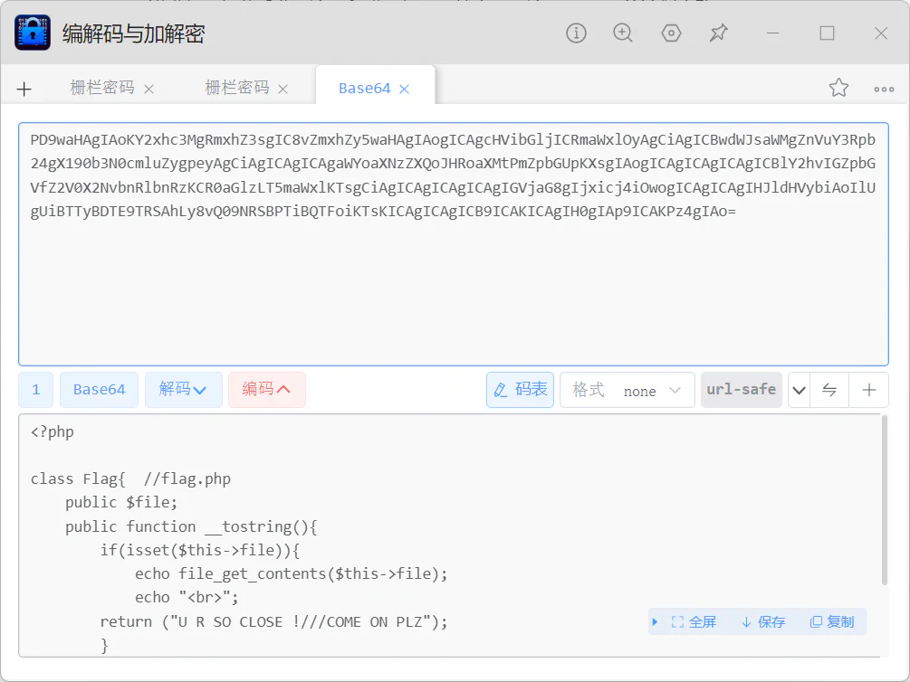Click the "public $file;" line
Image resolution: width=910 pixels, height=682 pixels.
pos(121,502)
